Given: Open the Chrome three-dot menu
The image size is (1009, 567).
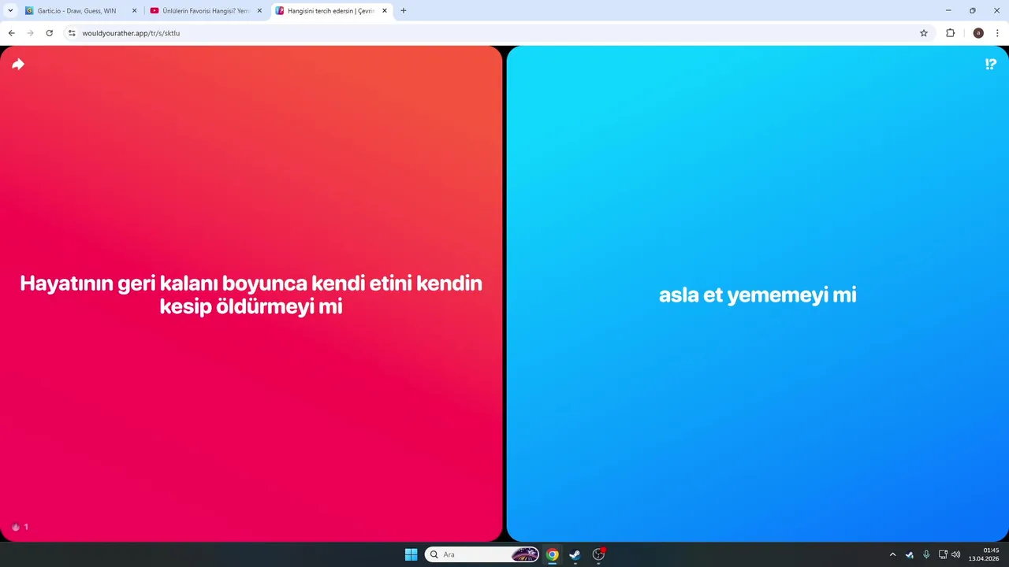Looking at the screenshot, I should (x=997, y=33).
